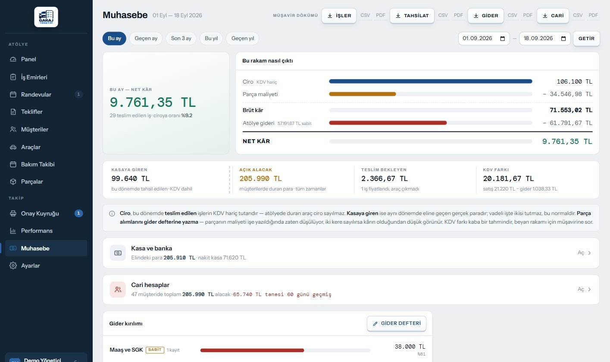Click the İş Emirleri clipboard icon
Screen dimensions: 610x362
point(13,77)
